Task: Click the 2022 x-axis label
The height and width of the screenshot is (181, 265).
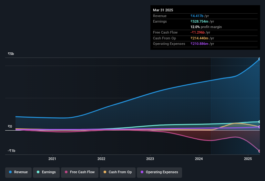Action: tap(101, 159)
